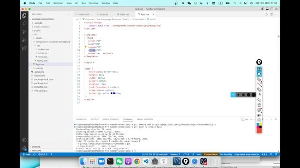Open the editor More Actions ellipsis
300x168 pixels.
tap(276, 14)
